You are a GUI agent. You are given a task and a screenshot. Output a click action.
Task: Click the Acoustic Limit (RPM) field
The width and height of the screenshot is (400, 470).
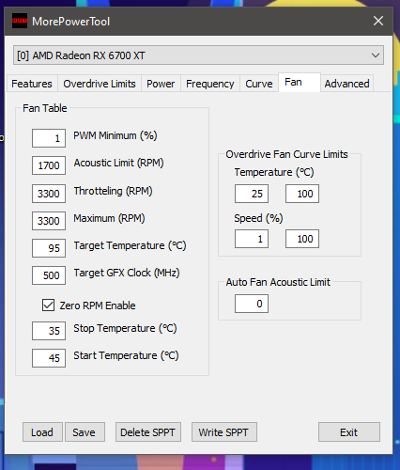49,165
